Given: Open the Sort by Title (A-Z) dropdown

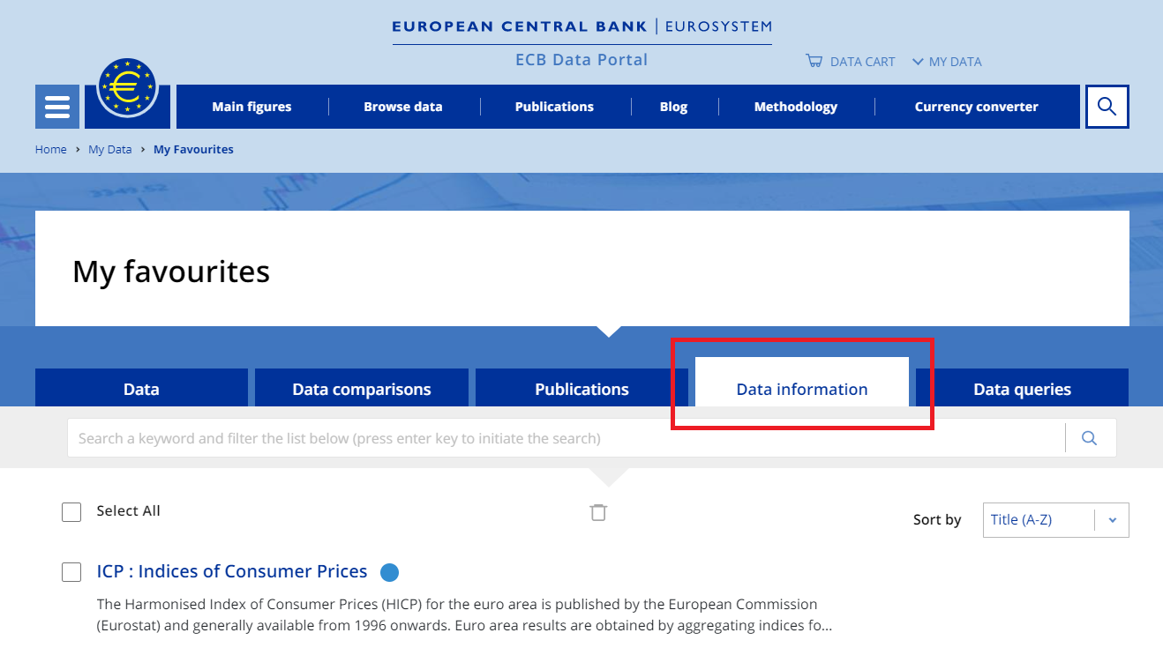Looking at the screenshot, I should point(1055,520).
